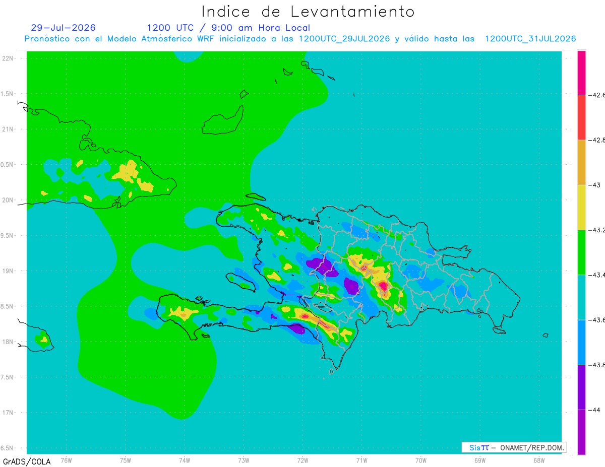Click the '72W' longitude label

302,460
